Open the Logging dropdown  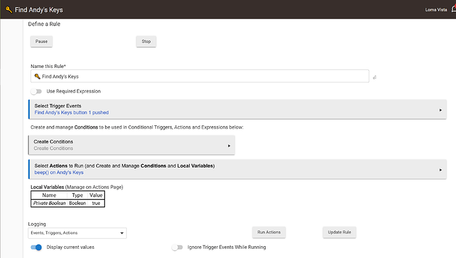coord(77,233)
